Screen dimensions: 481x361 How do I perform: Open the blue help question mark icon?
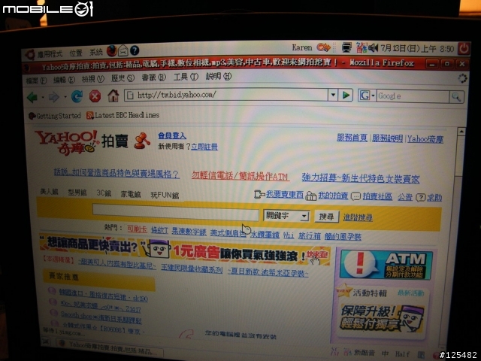point(135,50)
